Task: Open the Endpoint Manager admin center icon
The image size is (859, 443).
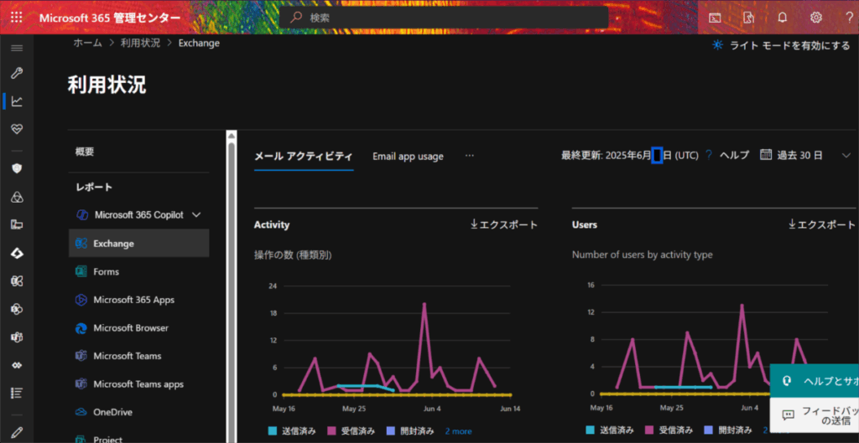Action: [17, 224]
